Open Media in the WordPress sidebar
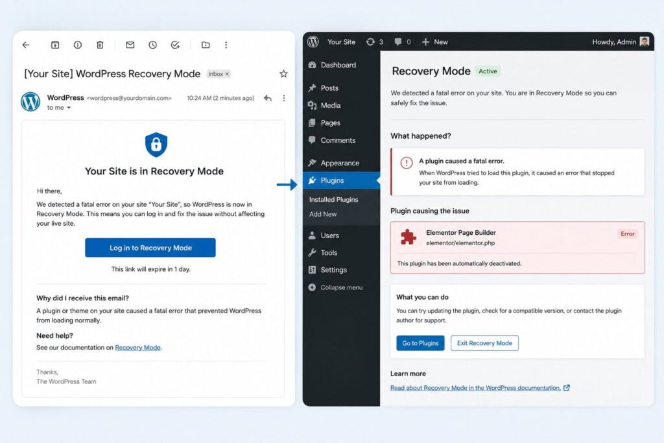Image resolution: width=664 pixels, height=443 pixels. pos(341,106)
